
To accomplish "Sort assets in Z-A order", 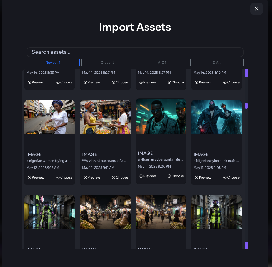I will point(217,63).
